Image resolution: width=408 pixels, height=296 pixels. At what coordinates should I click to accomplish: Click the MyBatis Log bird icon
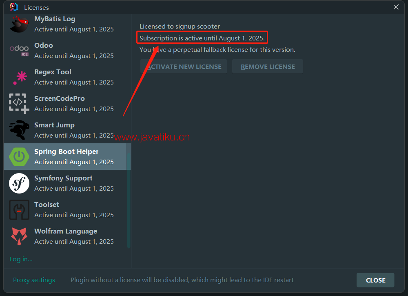[19, 24]
